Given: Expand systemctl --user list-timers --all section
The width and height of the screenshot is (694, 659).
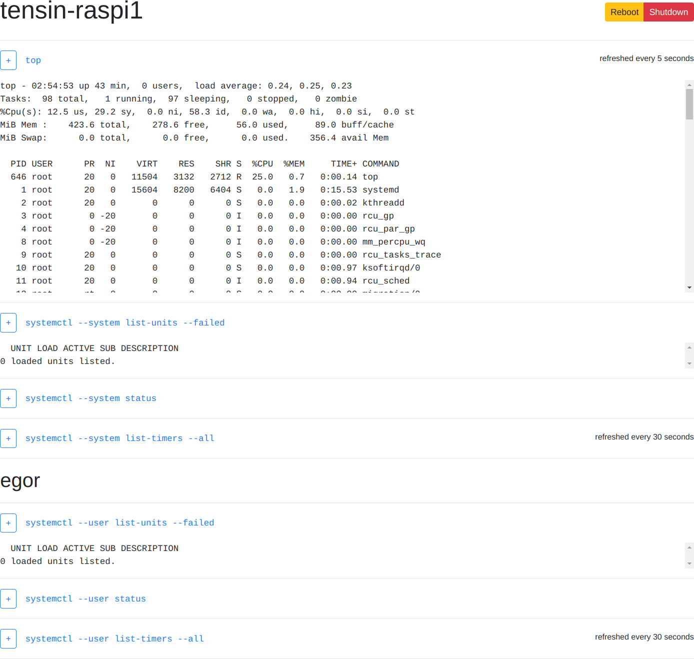Looking at the screenshot, I should (8, 639).
